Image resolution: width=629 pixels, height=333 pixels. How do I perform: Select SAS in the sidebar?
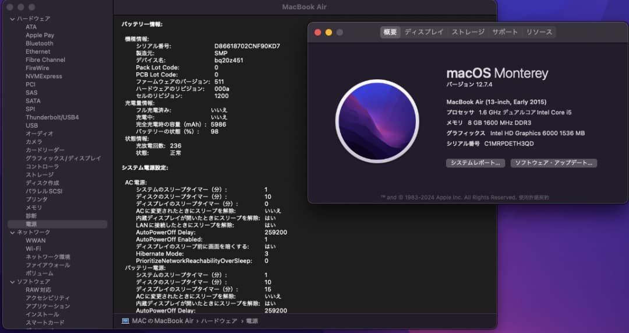31,93
